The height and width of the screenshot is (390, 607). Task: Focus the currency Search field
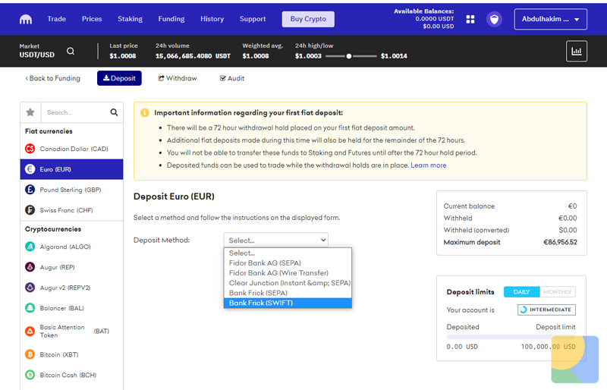point(75,112)
